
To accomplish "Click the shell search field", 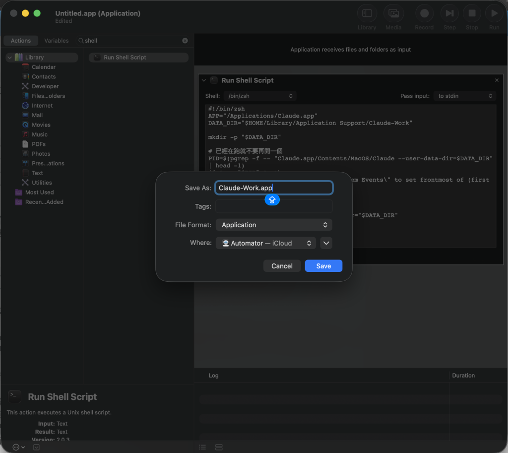I will pos(133,41).
